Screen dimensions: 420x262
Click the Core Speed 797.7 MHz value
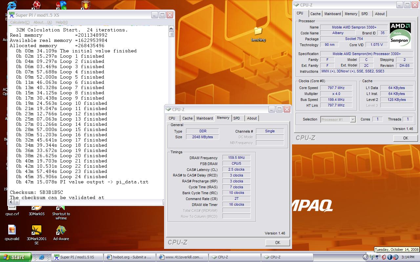coord(336,88)
